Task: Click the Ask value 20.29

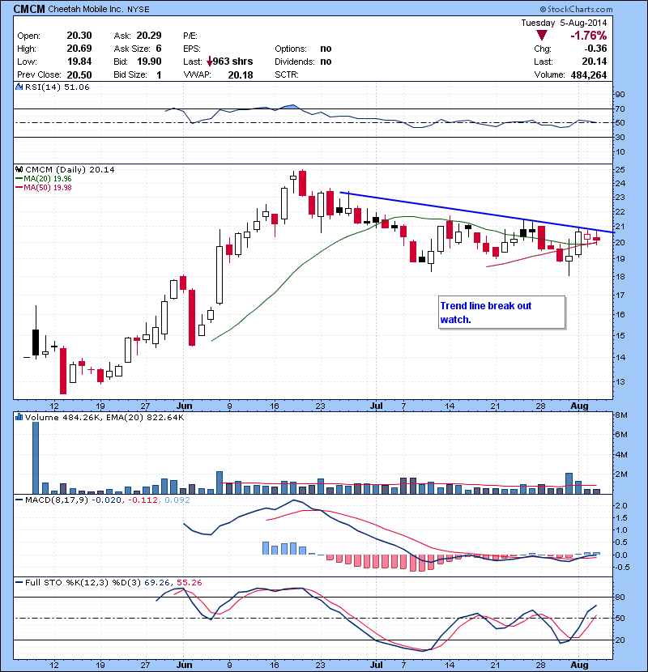Action: point(149,36)
